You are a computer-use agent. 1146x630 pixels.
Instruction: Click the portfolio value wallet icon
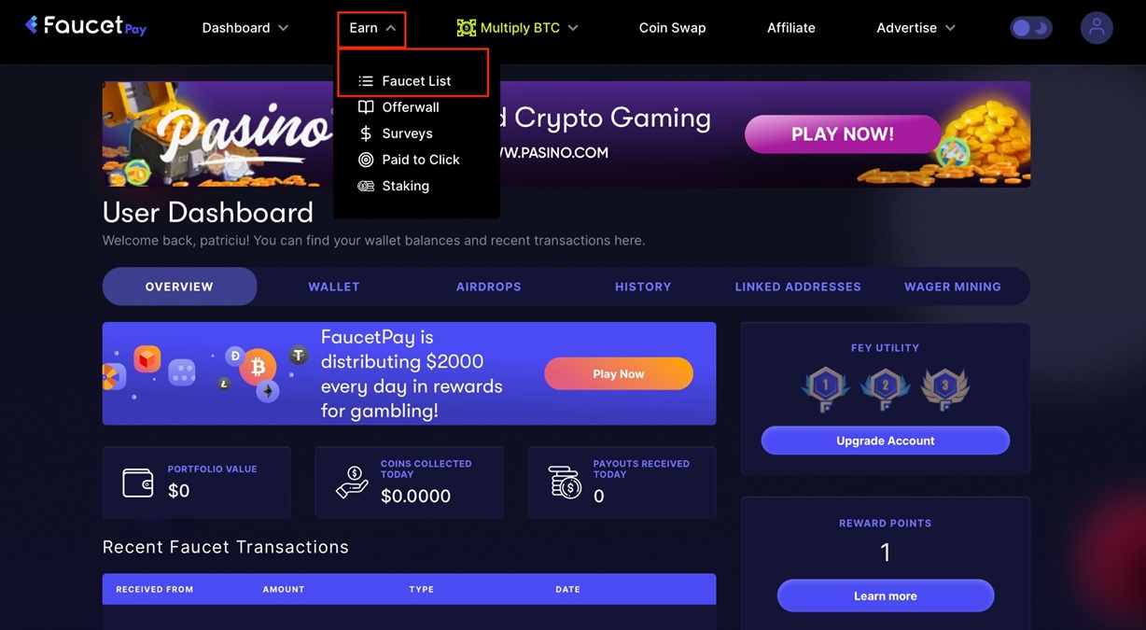(x=138, y=483)
